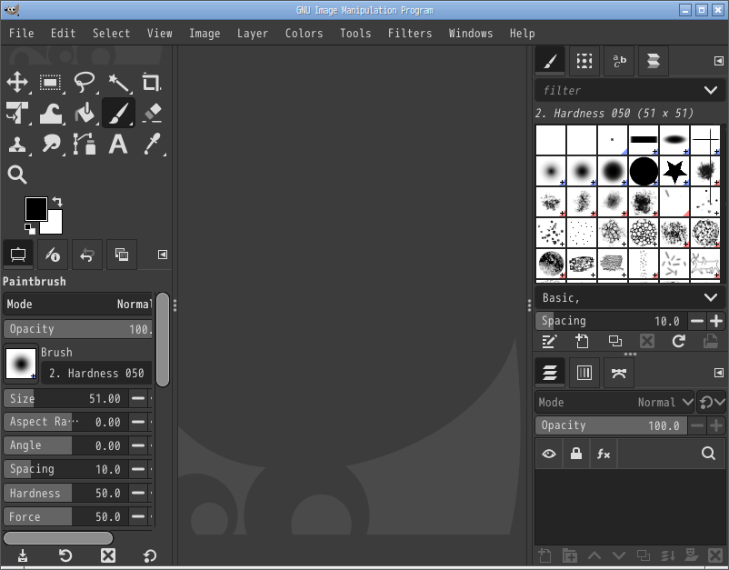Swap foreground and background colors
This screenshot has height=570, width=729.
57,201
